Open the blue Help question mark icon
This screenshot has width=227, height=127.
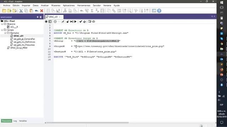coord(159,11)
